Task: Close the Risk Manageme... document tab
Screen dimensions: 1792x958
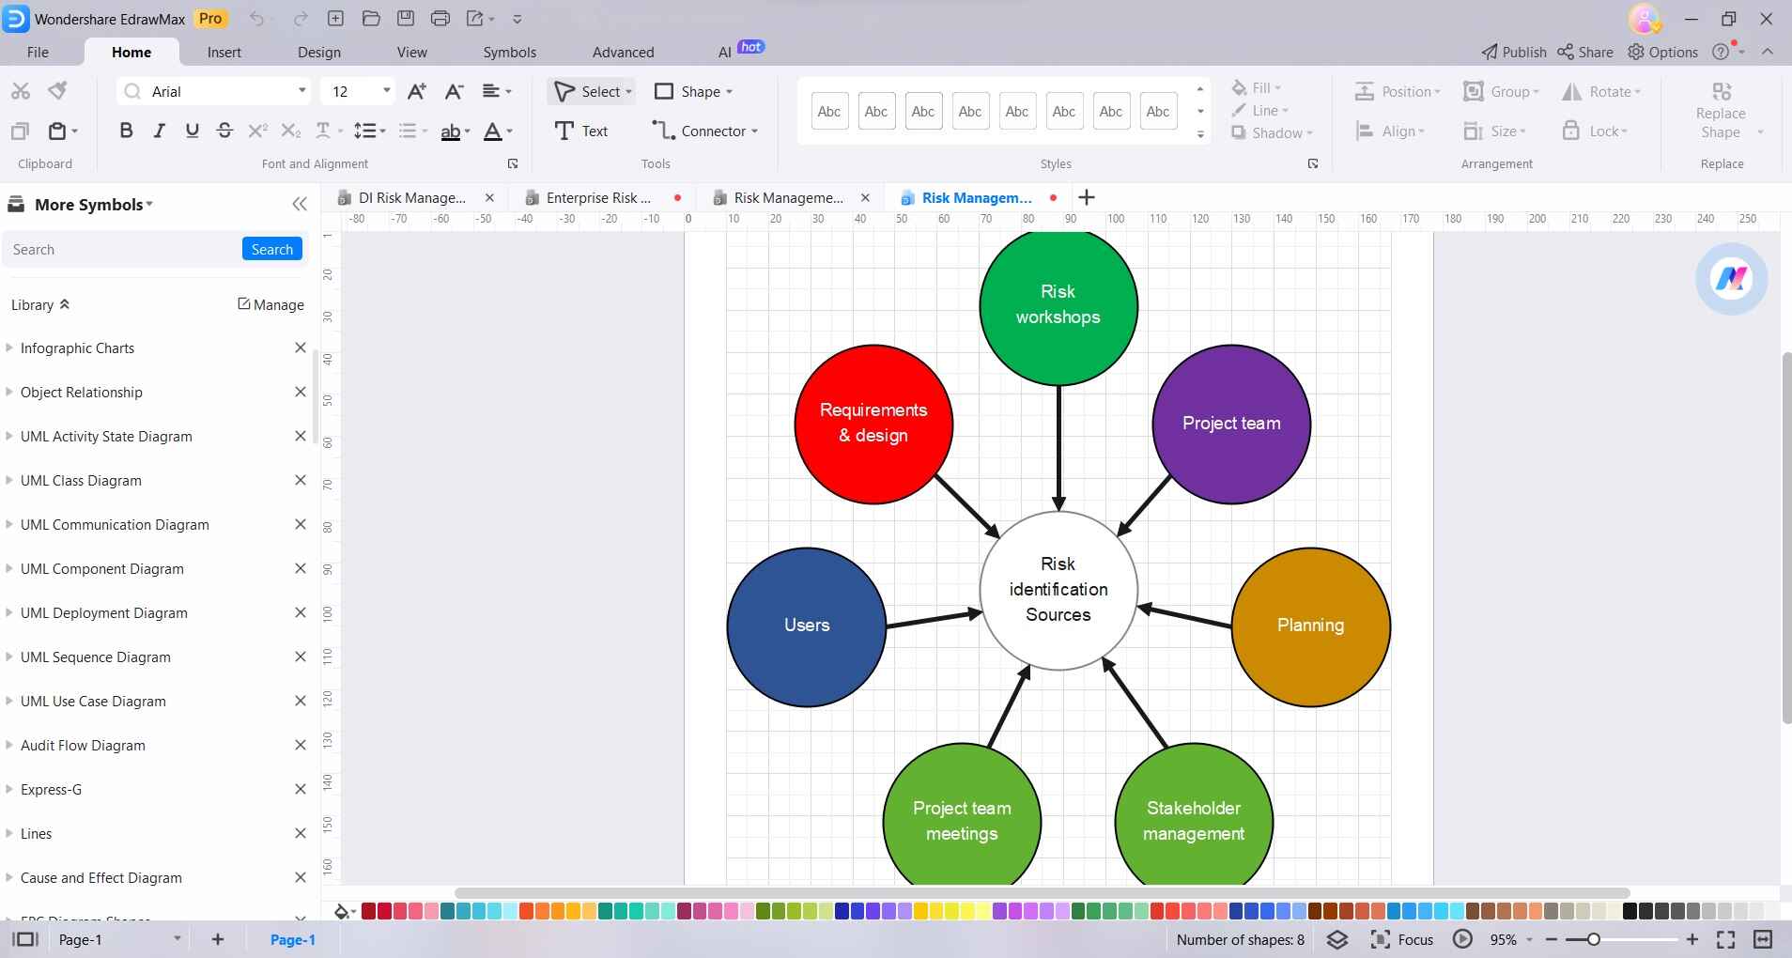Action: [865, 198]
